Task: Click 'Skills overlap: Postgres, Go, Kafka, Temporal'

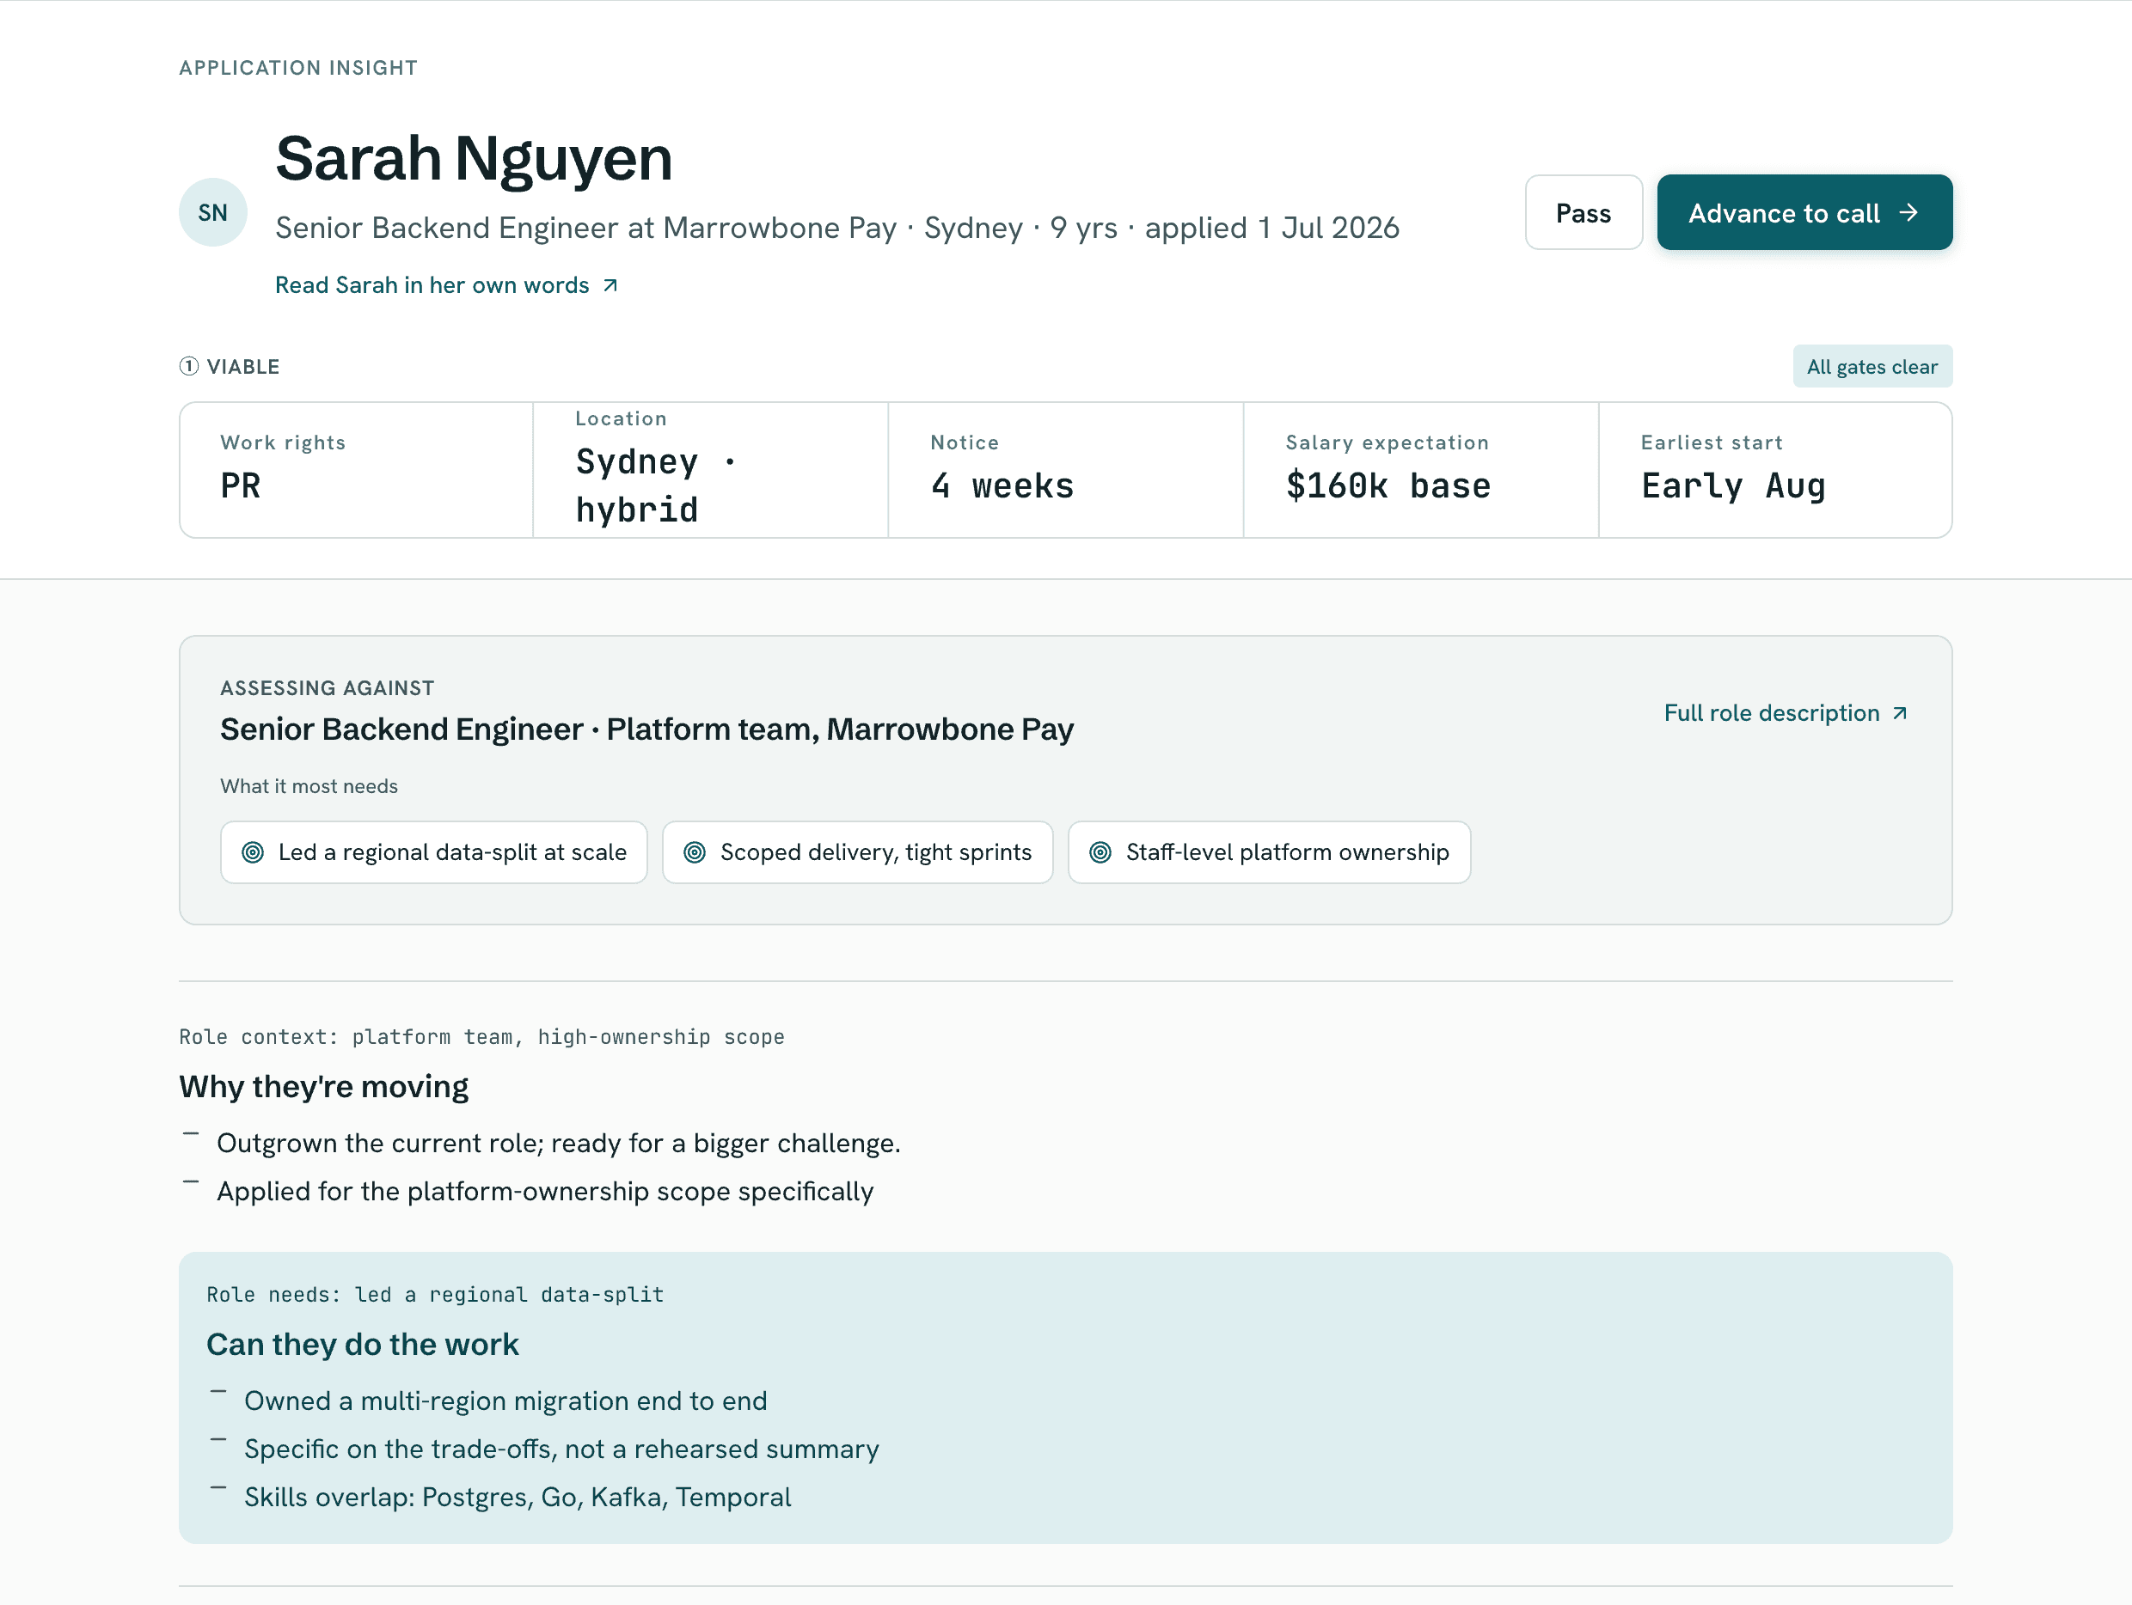Action: click(518, 1498)
